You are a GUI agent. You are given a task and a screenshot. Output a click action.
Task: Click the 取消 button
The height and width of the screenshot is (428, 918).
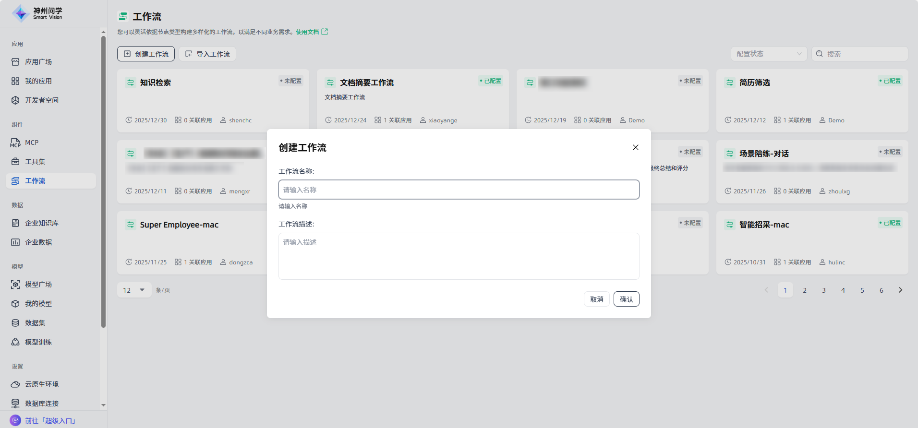(596, 299)
